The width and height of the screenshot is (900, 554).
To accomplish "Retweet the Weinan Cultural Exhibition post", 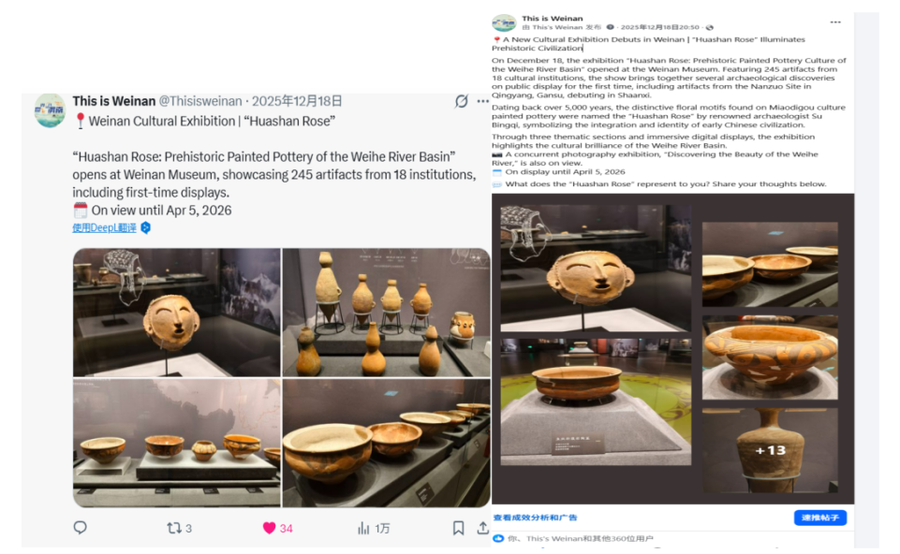I will (x=173, y=528).
